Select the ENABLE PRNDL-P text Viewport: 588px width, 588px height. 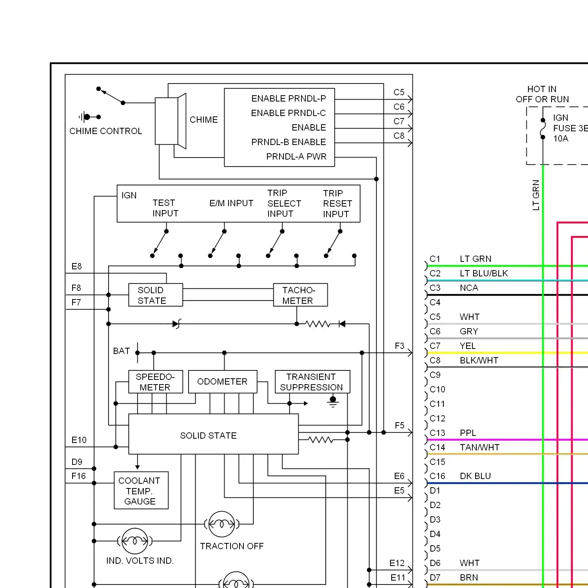click(289, 98)
